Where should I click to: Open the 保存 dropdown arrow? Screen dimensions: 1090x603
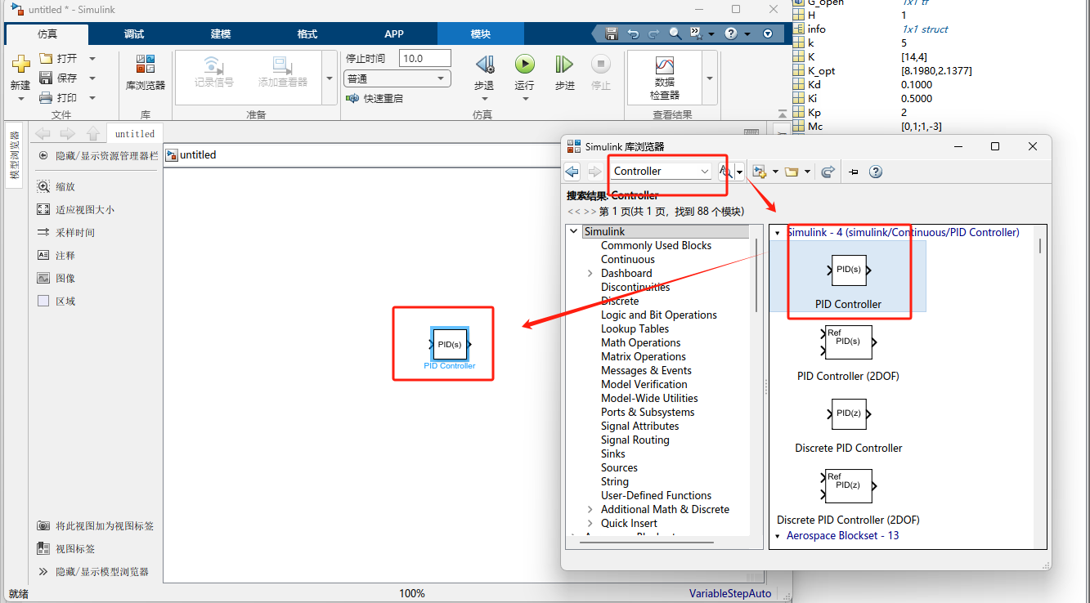point(92,78)
